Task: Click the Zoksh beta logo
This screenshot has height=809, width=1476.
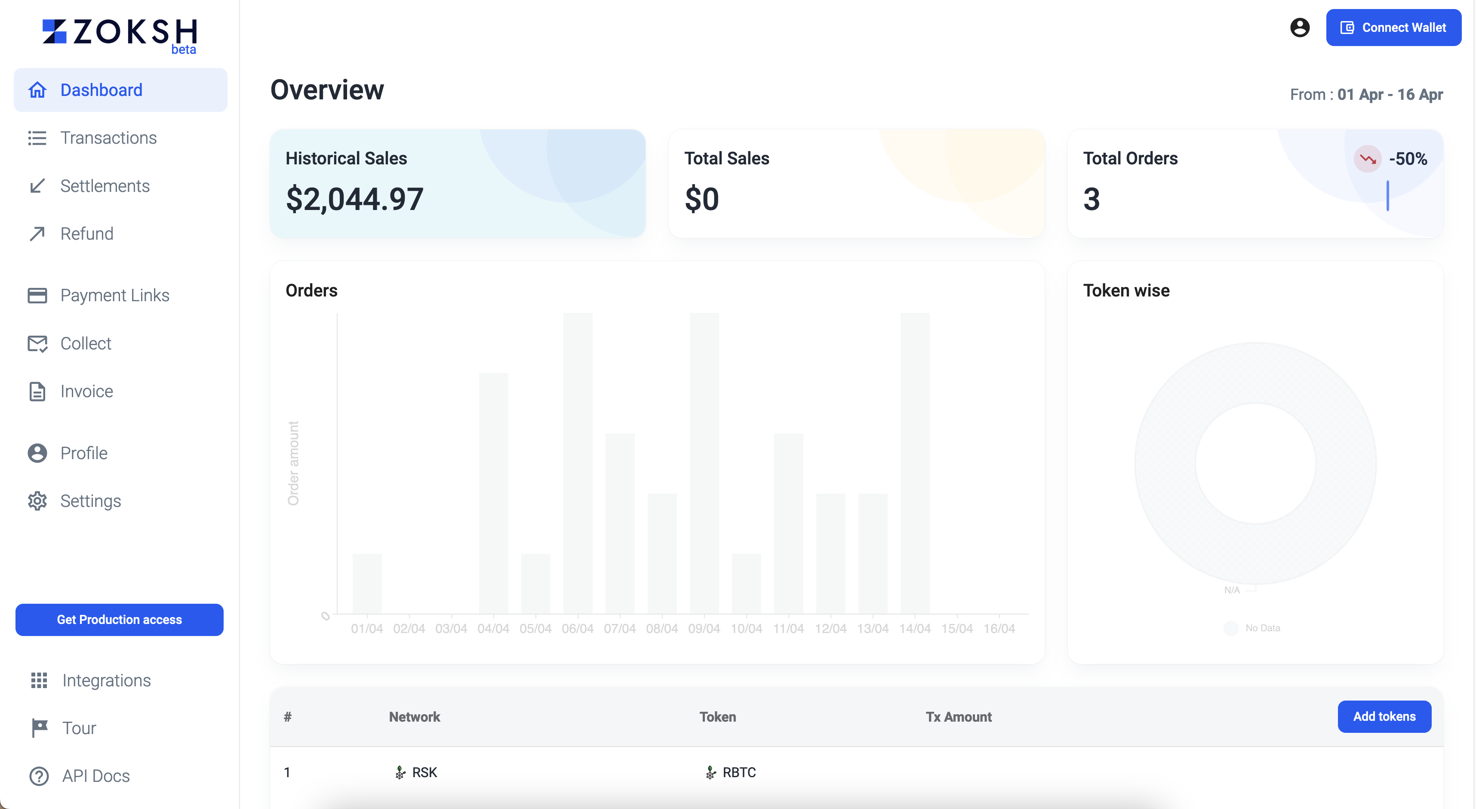Action: click(x=120, y=36)
